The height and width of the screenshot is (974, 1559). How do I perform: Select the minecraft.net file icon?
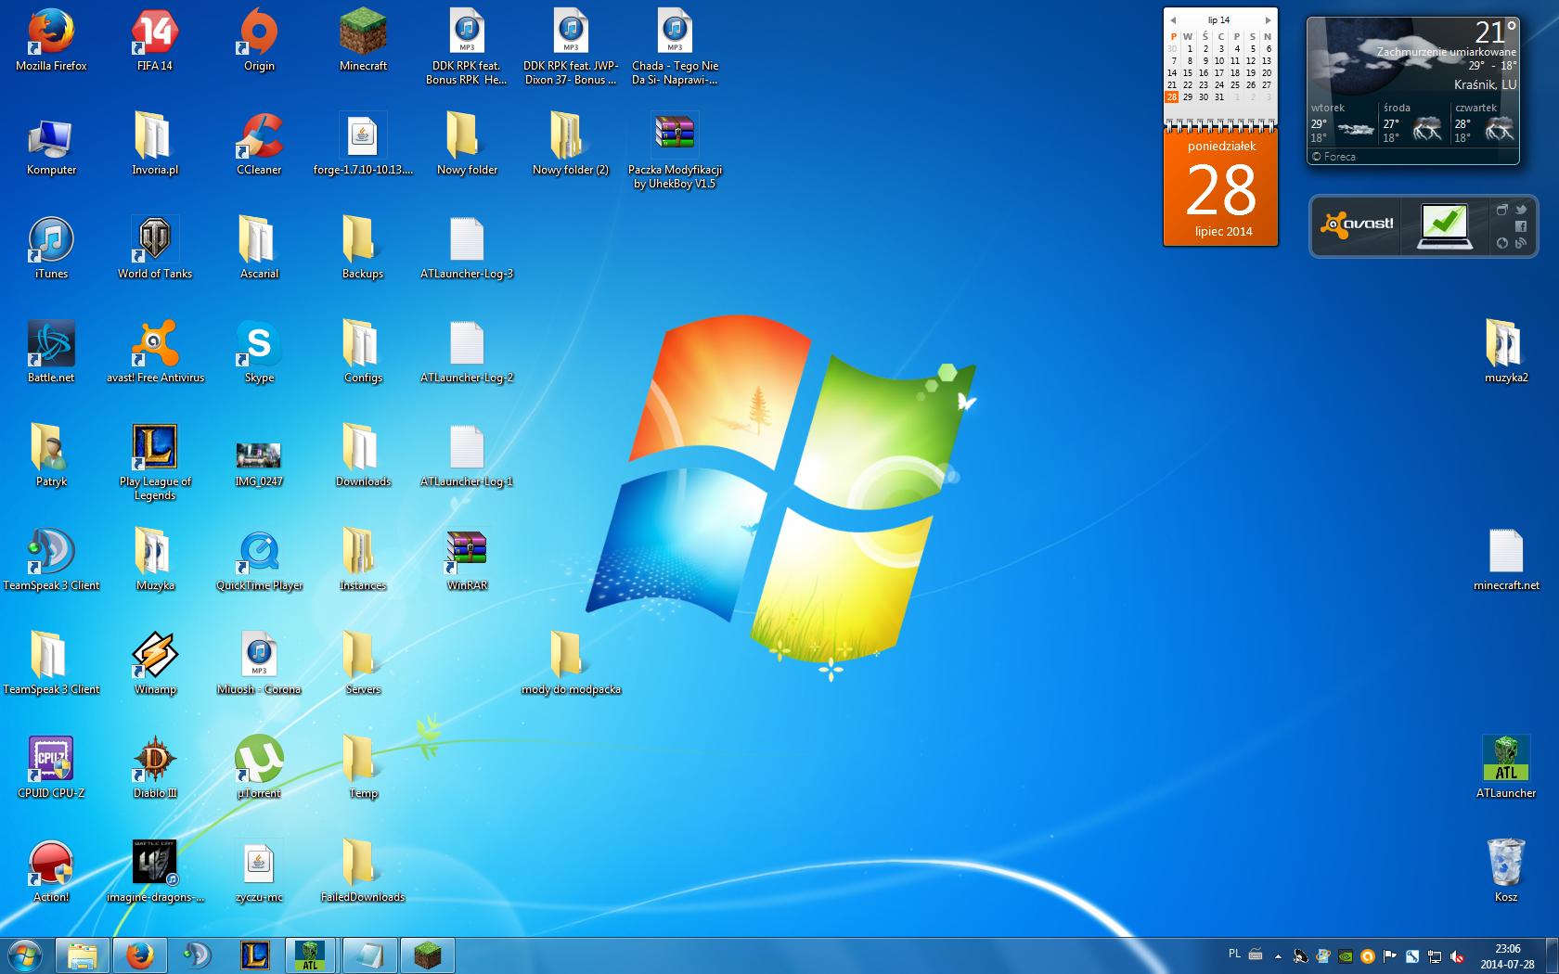coord(1506,552)
